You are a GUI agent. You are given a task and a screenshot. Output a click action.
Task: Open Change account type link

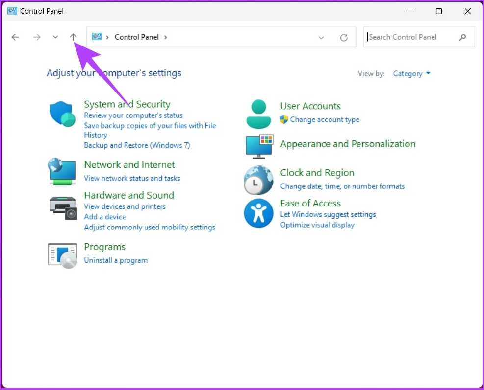pyautogui.click(x=324, y=120)
